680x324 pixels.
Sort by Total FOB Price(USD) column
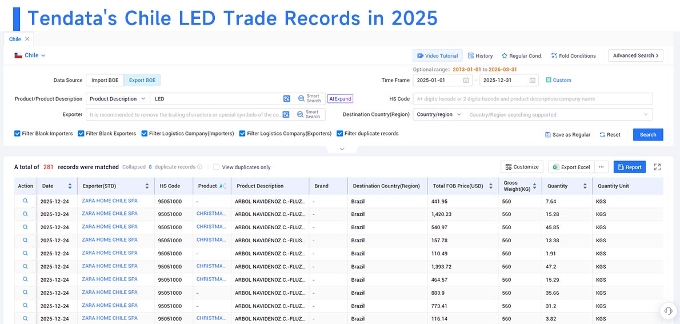tap(491, 186)
